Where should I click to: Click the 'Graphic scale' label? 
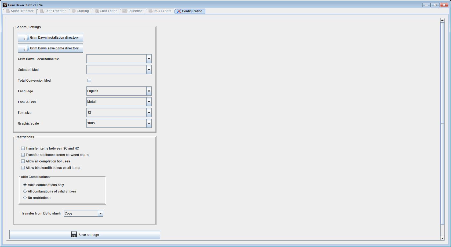click(28, 123)
